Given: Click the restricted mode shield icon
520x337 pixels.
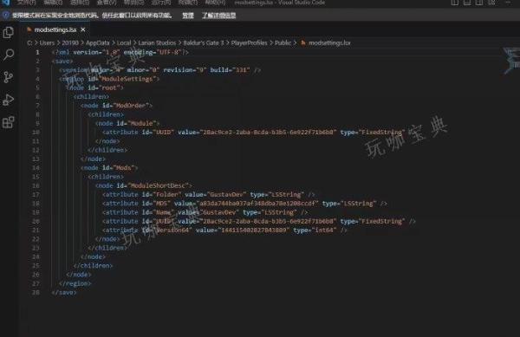Looking at the screenshot, I should 6,16.
